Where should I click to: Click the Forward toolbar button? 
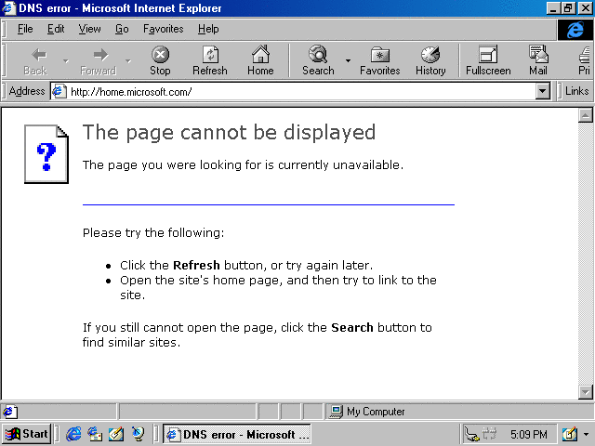coord(99,60)
